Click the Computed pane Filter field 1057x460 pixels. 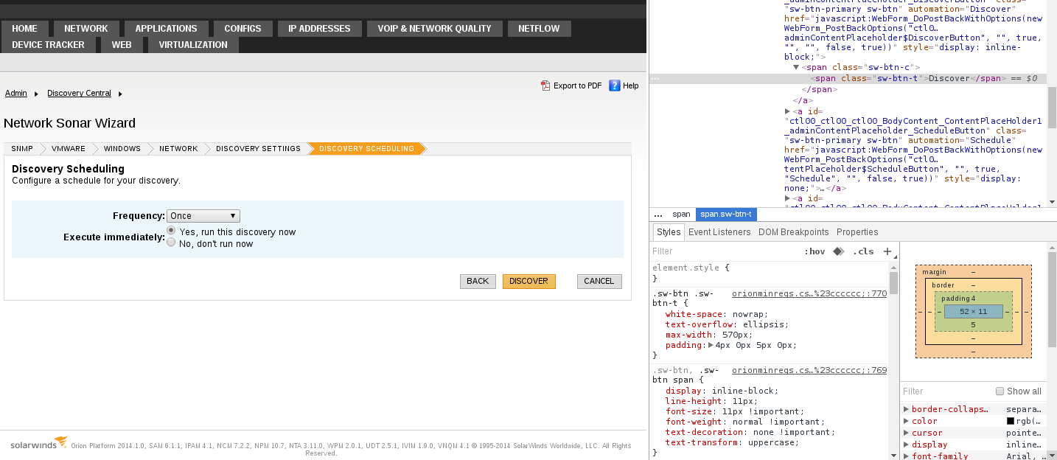click(947, 391)
